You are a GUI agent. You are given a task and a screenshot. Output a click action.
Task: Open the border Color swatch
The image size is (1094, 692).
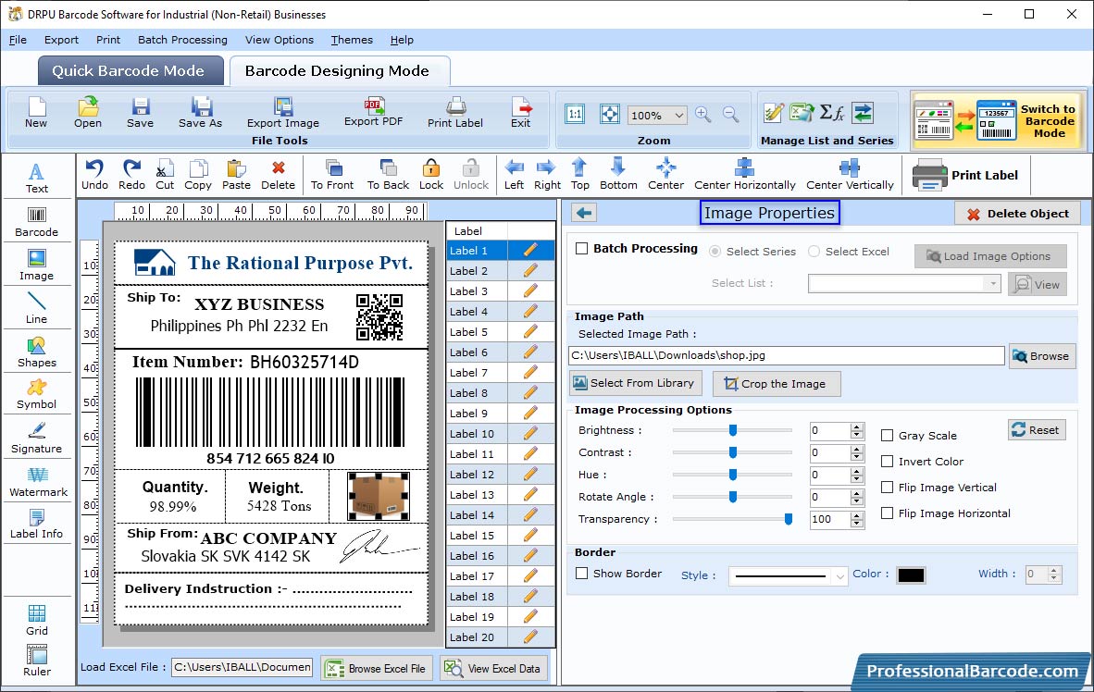tap(911, 575)
